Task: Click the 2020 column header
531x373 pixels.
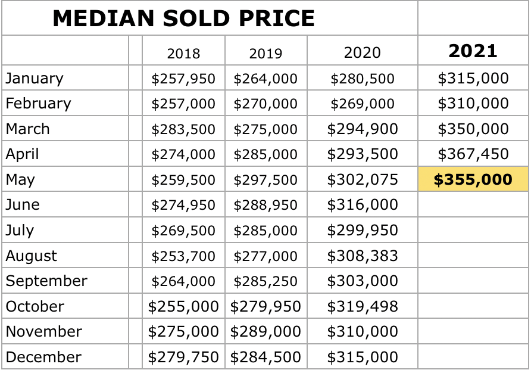Action: coord(362,52)
